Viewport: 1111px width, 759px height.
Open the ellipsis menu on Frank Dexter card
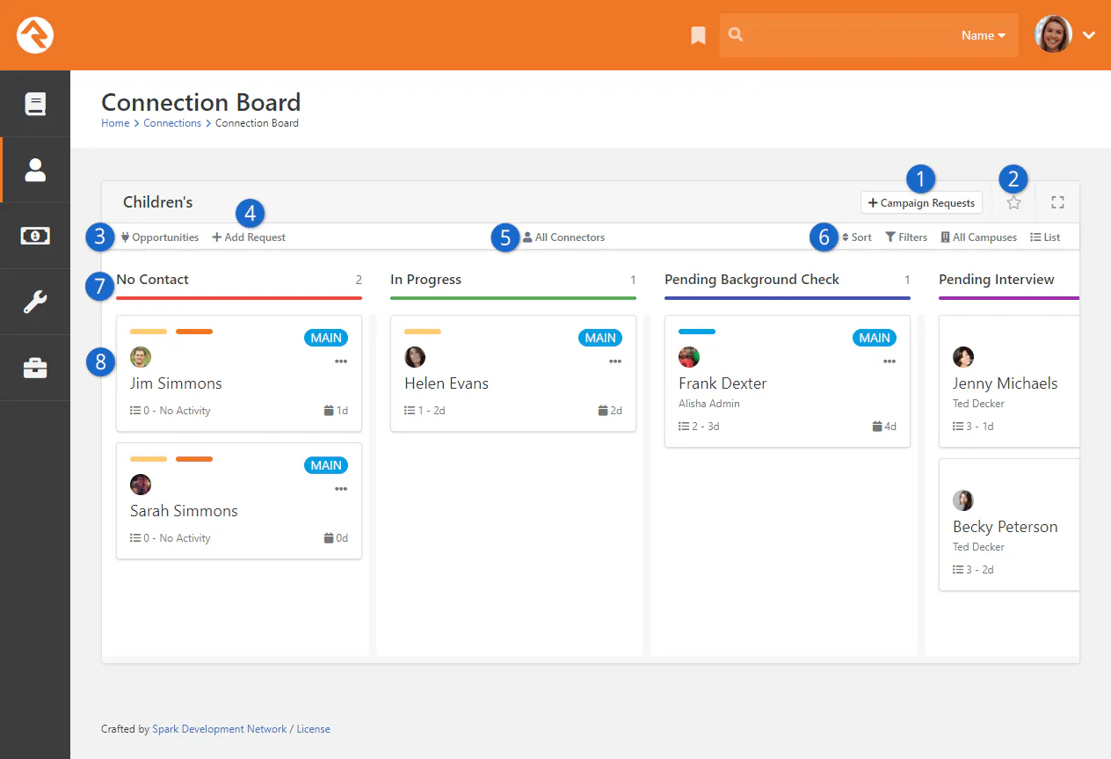(890, 361)
